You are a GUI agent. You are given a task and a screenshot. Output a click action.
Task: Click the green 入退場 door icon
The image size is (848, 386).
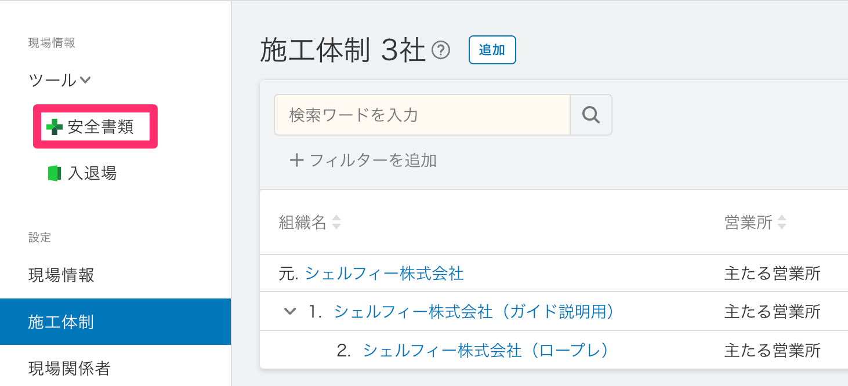(55, 173)
